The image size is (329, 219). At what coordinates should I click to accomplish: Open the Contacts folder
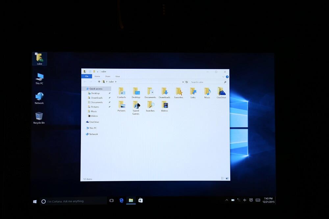point(121,92)
